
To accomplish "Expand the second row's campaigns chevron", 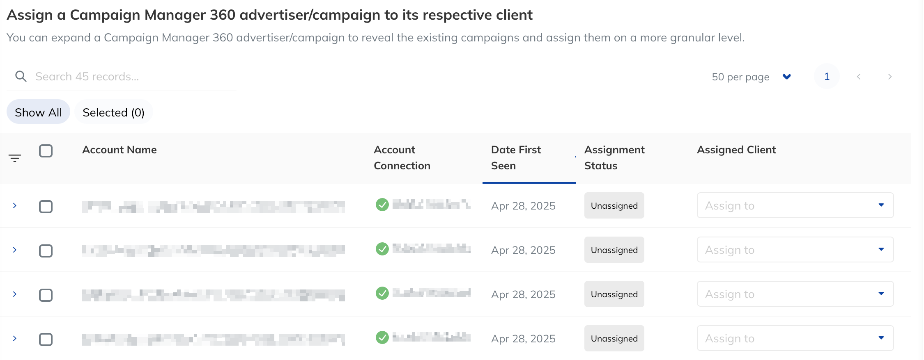I will [x=15, y=250].
